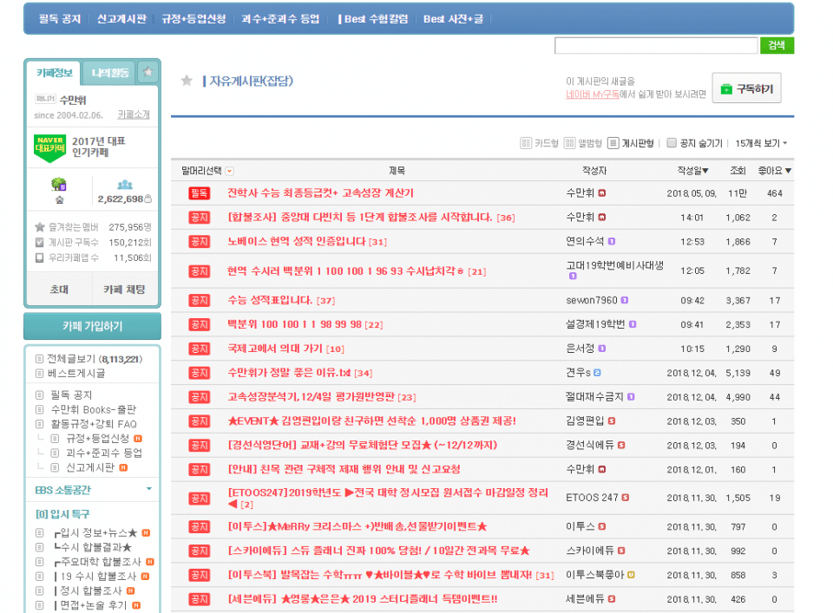
Task: Click level badge beside author 견우s
Action: pyautogui.click(x=597, y=373)
